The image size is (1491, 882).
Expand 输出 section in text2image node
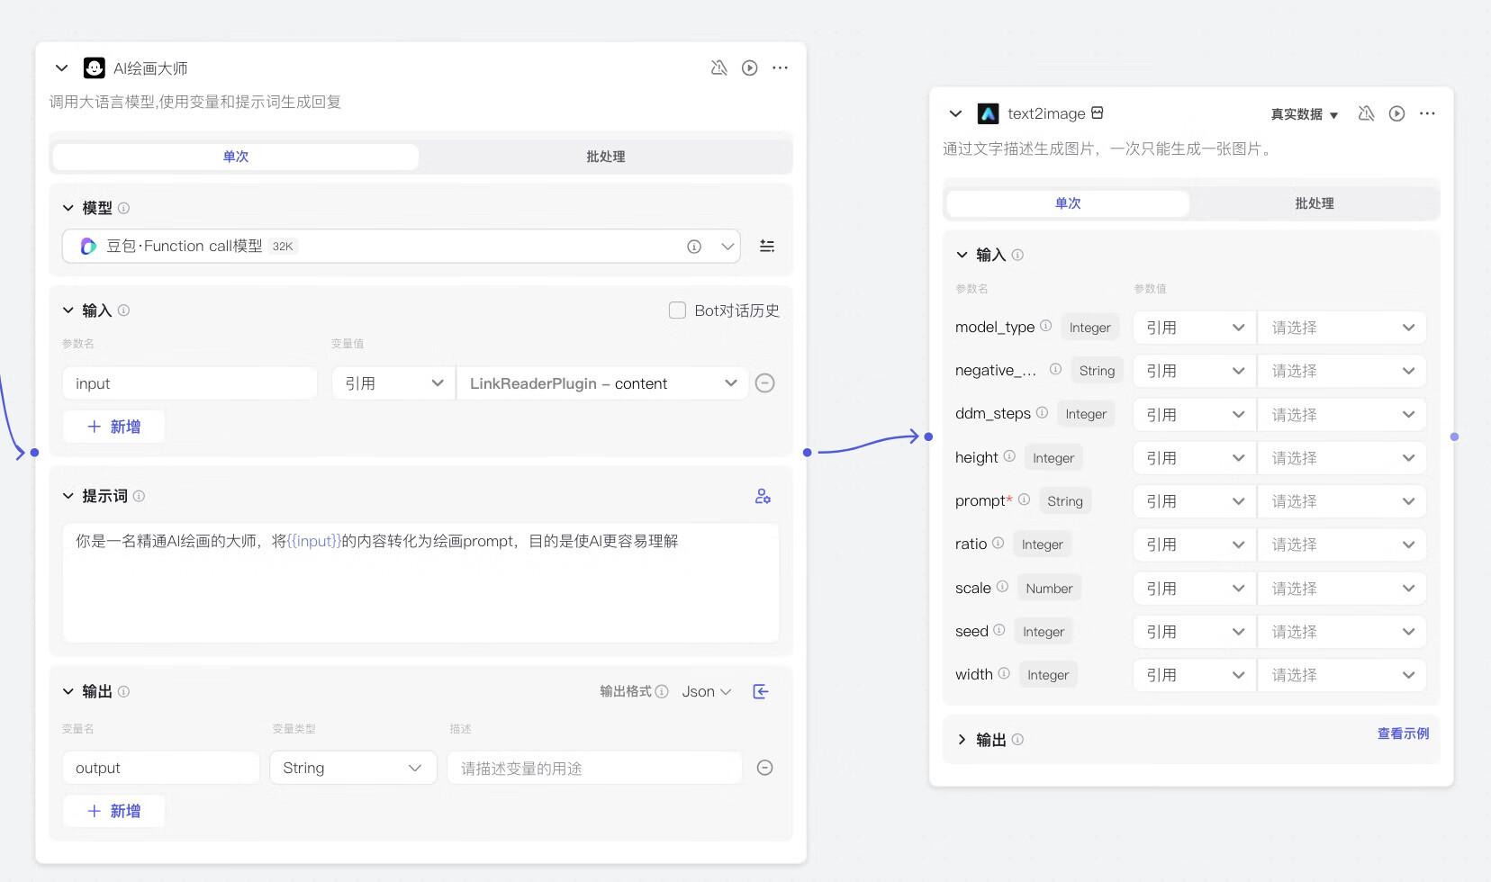pos(962,740)
